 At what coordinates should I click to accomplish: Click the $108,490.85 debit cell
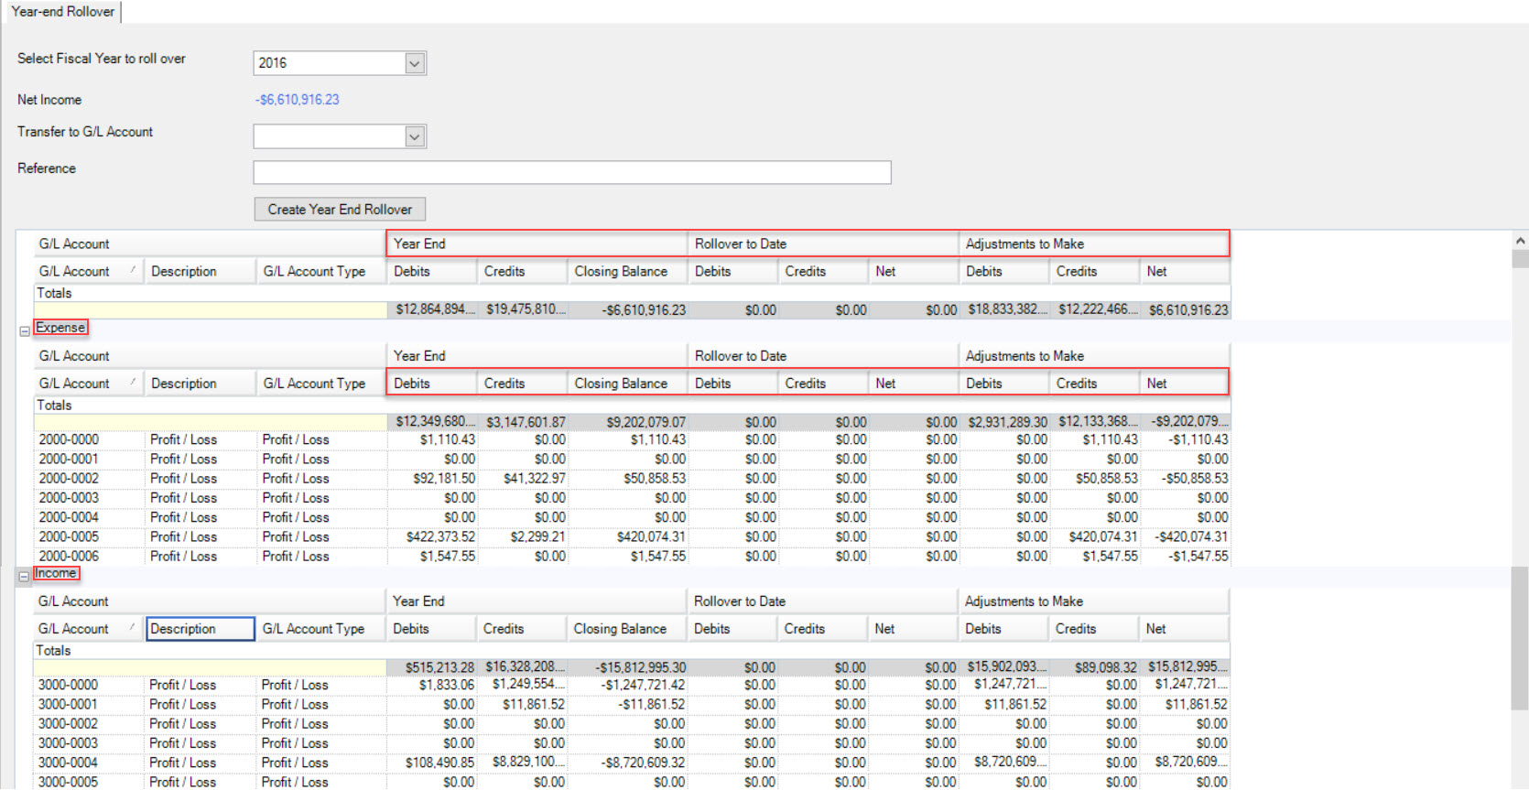point(431,763)
